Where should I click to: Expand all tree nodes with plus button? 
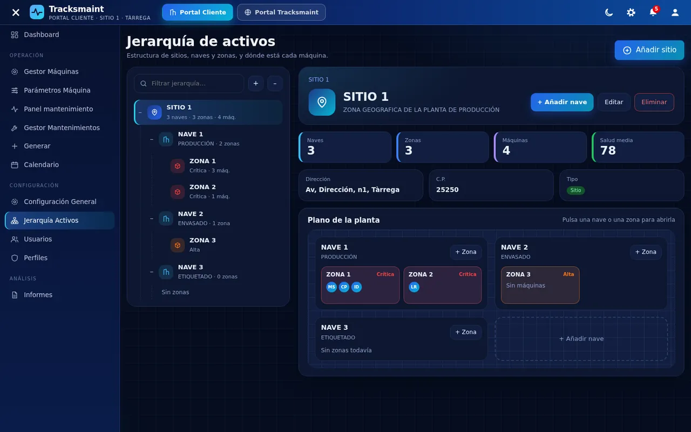coord(256,84)
